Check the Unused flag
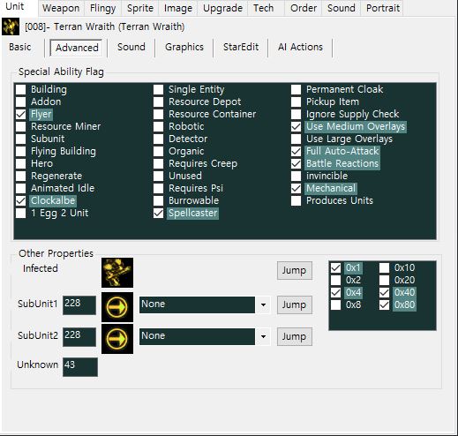Viewport: 458px width, 436px height. click(159, 176)
